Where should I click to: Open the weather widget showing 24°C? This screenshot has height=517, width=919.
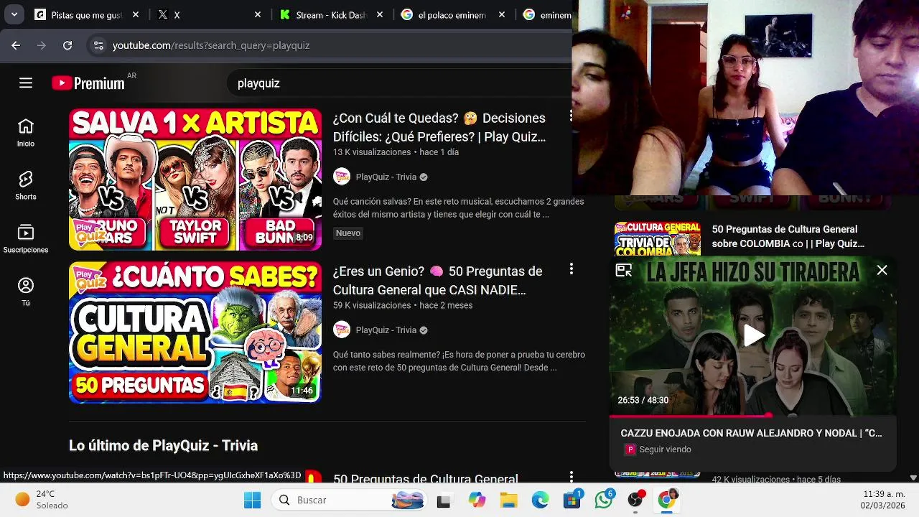click(x=43, y=500)
